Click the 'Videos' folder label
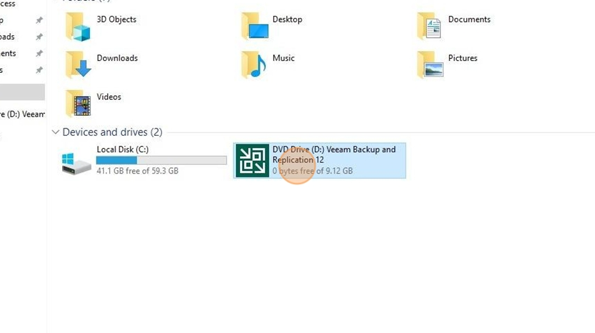595x333 pixels. (109, 97)
